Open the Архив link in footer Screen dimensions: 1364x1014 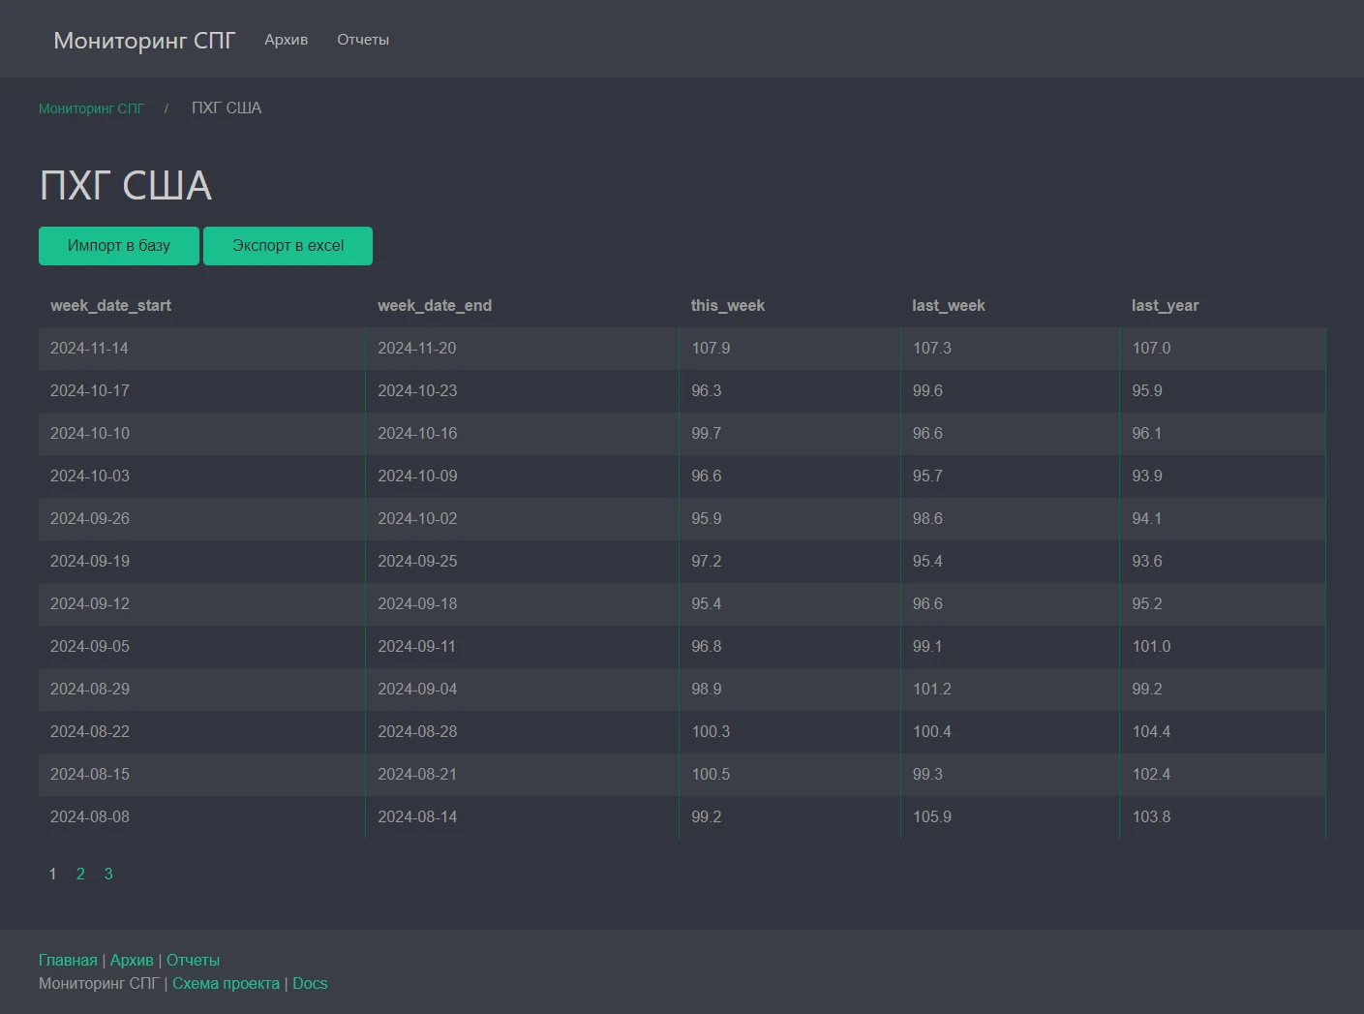[132, 960]
